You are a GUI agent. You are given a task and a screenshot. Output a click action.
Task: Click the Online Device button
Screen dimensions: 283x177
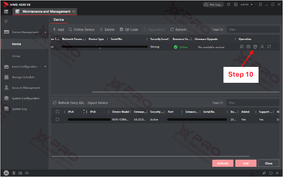[x=81, y=30]
